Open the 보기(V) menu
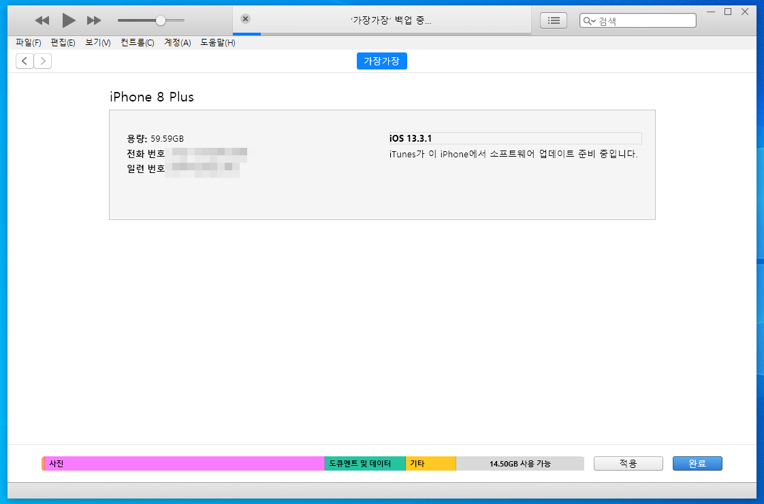Viewport: 764px width, 504px height. point(98,43)
